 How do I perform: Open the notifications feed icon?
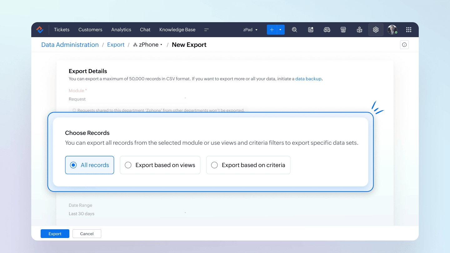point(311,30)
